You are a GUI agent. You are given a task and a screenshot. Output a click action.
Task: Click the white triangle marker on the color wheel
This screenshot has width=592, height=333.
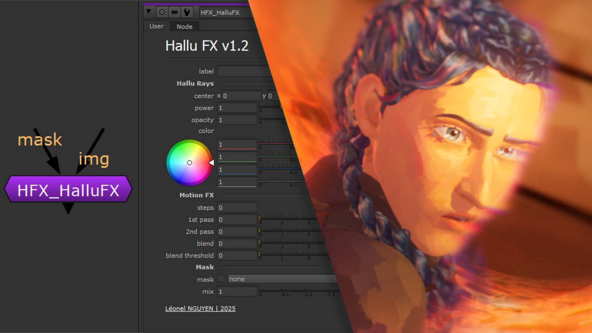pos(212,162)
